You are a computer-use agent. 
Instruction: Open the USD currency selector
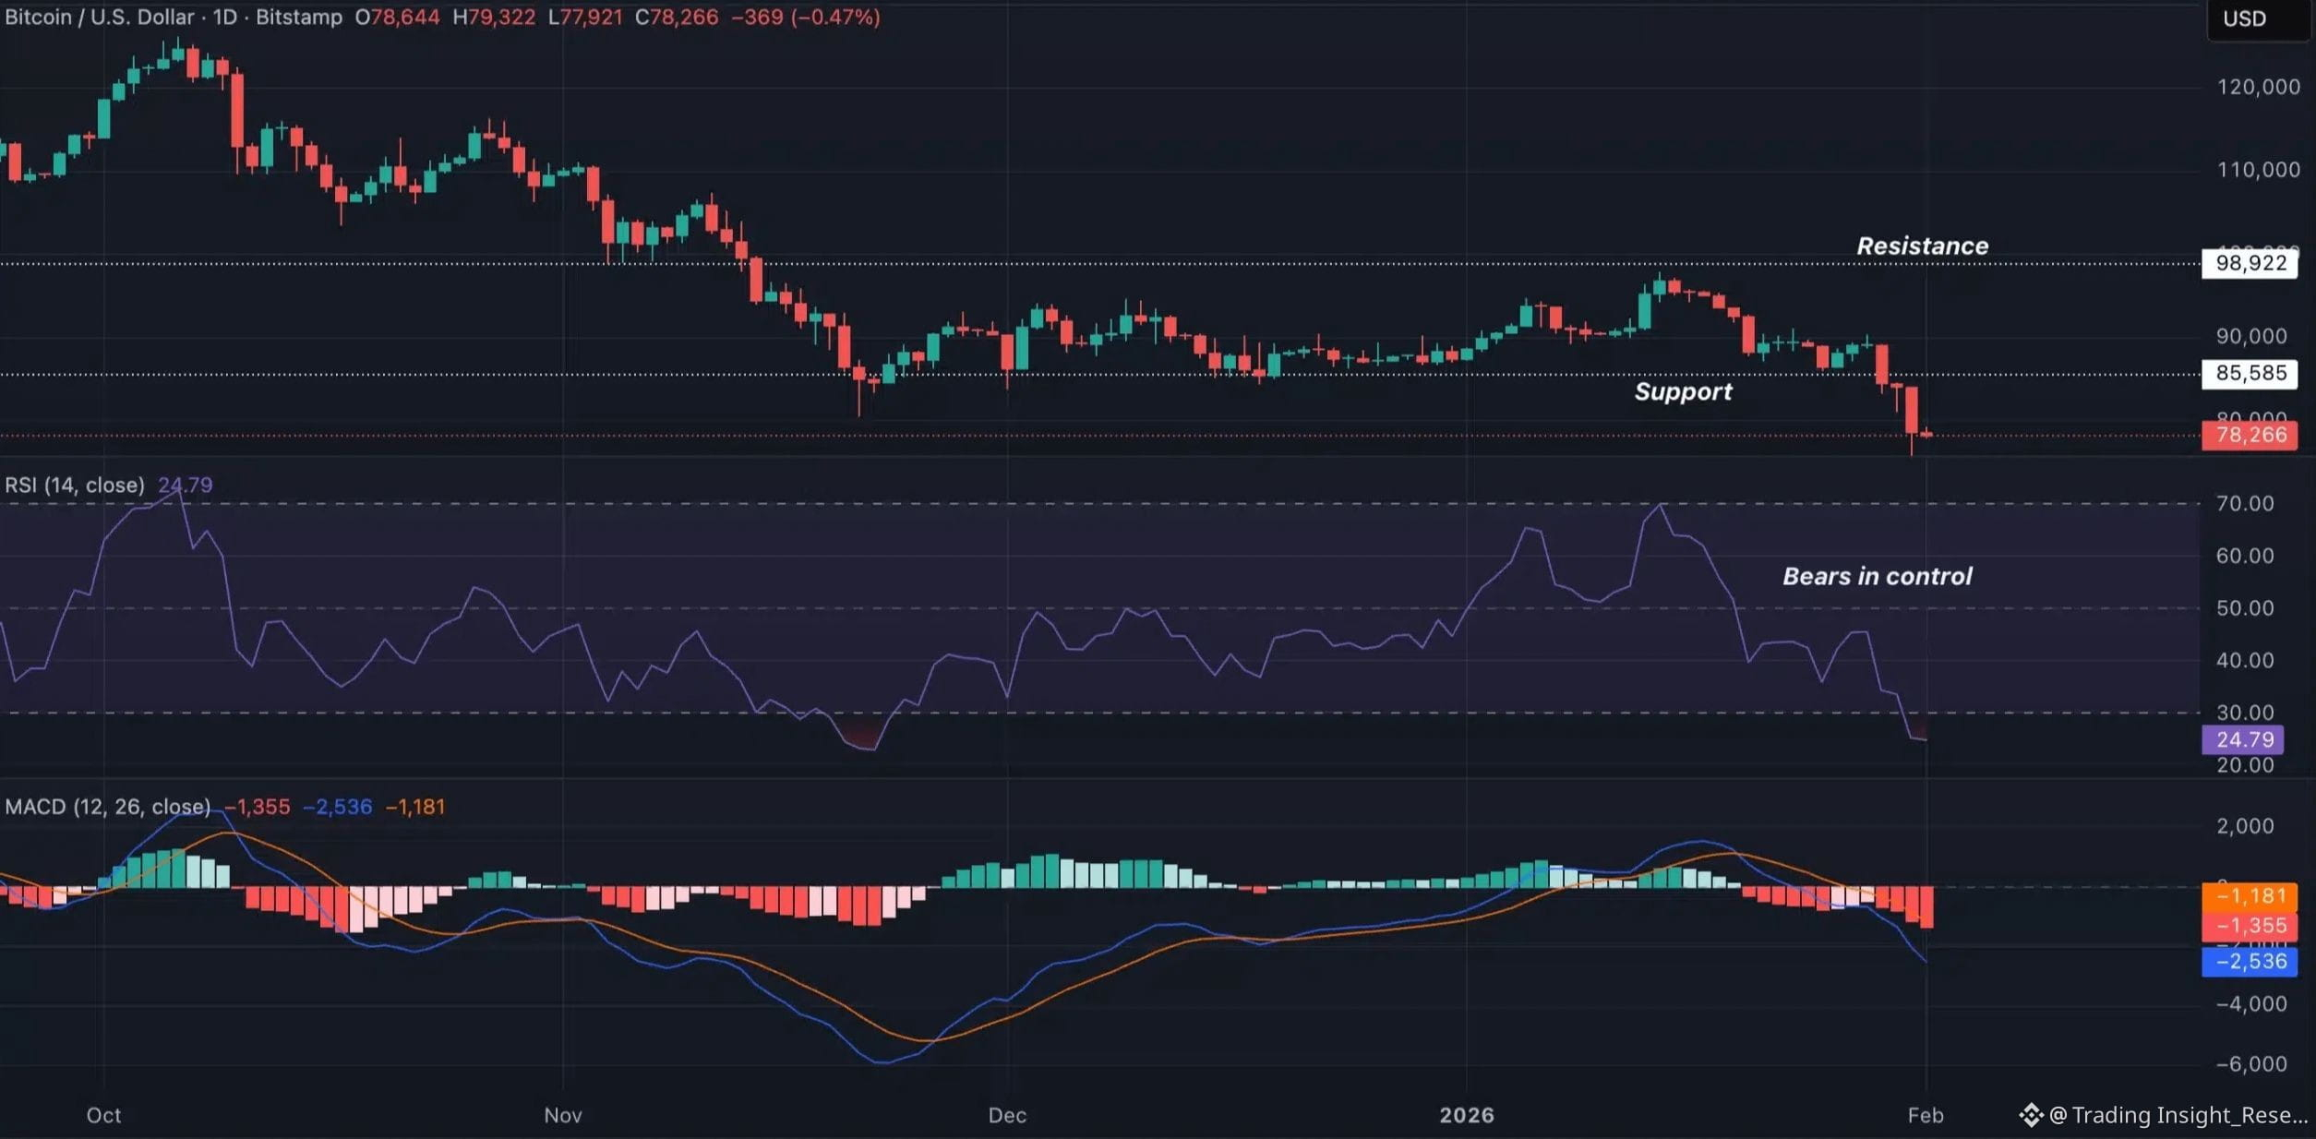tap(2244, 19)
